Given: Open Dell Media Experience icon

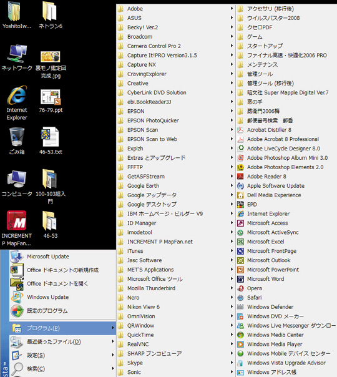Looking at the screenshot, I should pyautogui.click(x=240, y=195).
